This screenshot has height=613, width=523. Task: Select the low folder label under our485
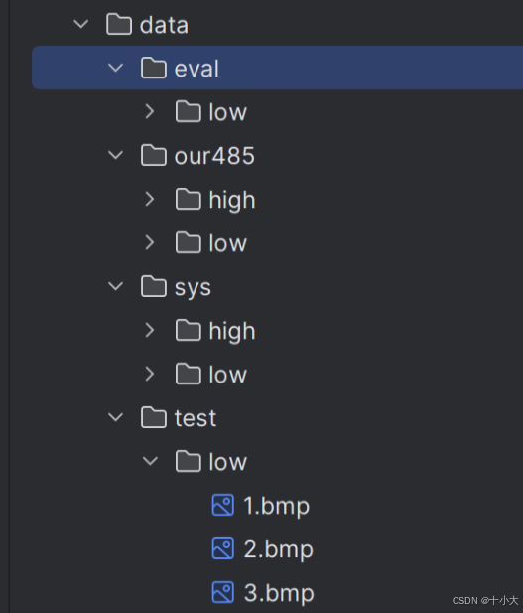point(227,243)
